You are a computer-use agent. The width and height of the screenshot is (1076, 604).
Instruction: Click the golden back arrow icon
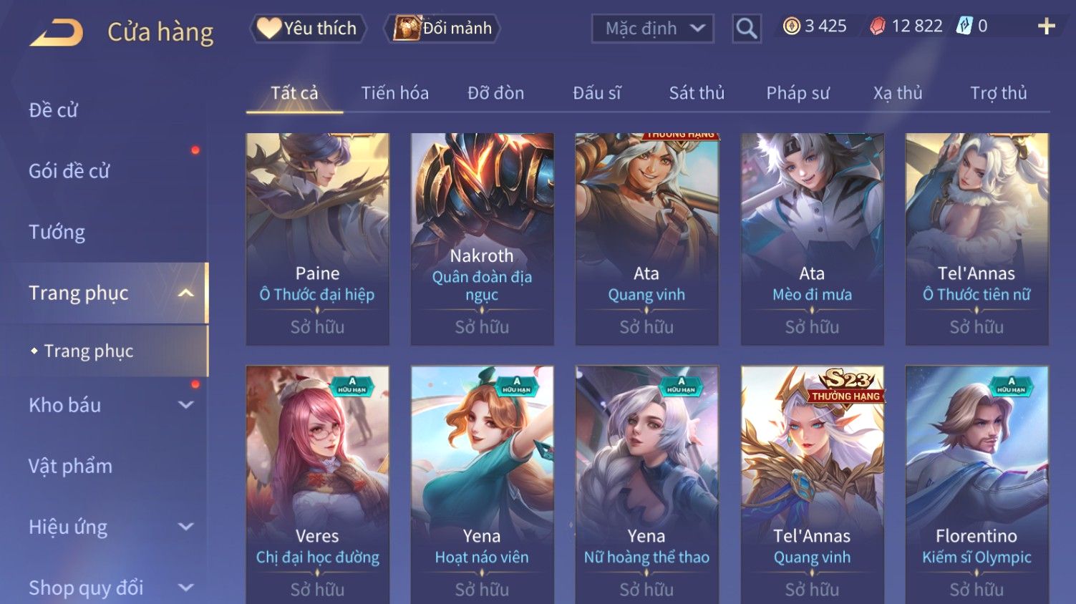point(57,33)
